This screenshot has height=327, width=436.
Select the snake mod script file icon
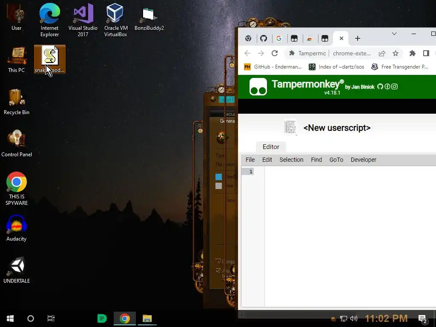point(50,59)
